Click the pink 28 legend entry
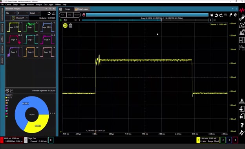245x149 pixels. 7,100
